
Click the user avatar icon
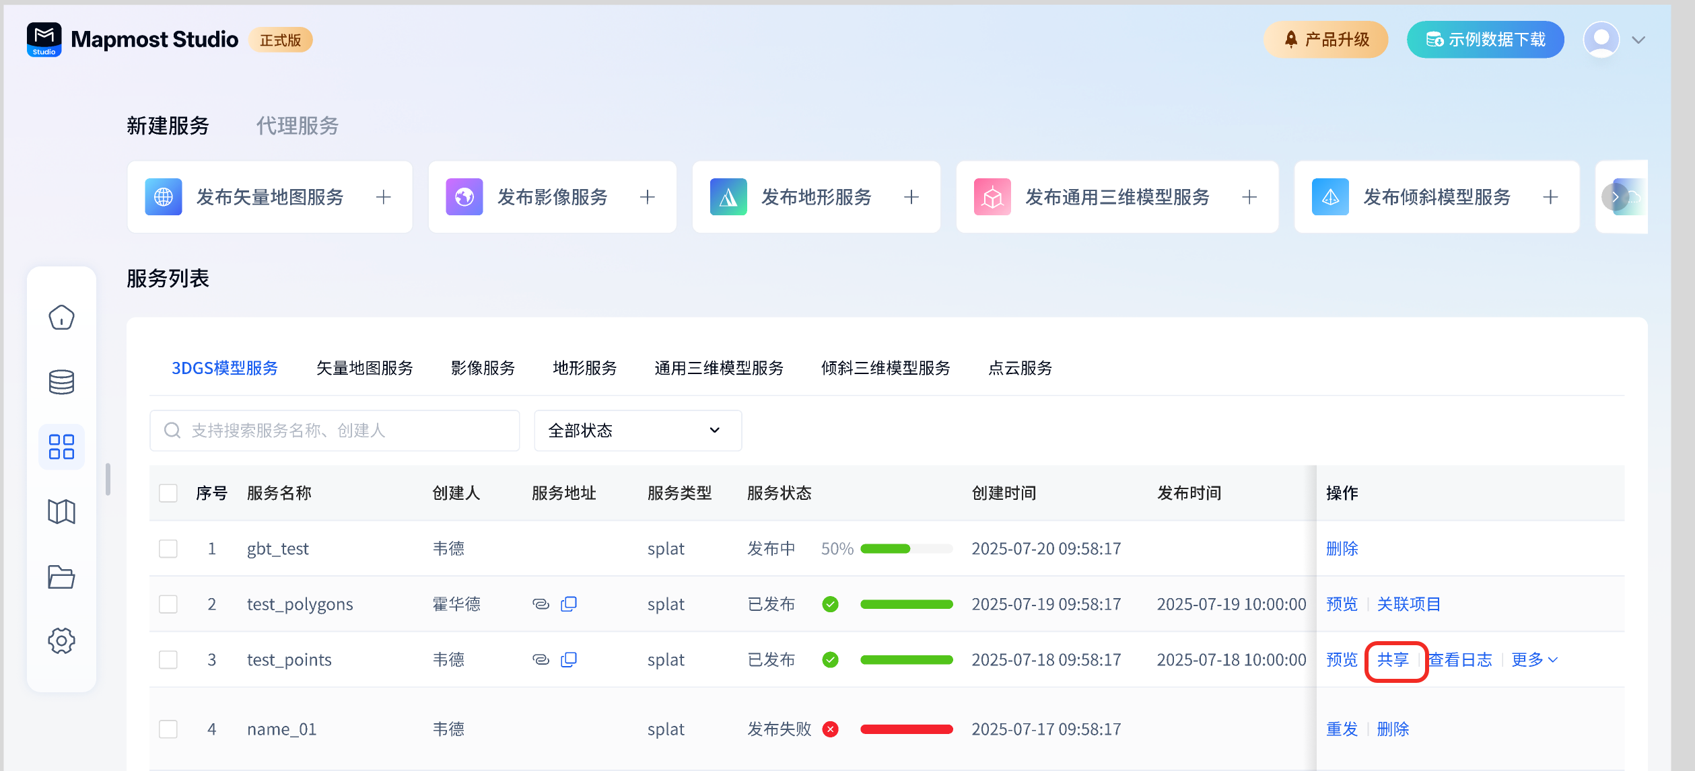[x=1601, y=40]
